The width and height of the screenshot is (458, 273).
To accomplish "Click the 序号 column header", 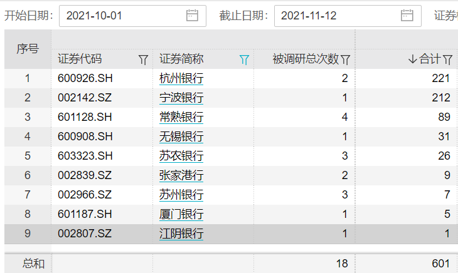I will point(27,49).
